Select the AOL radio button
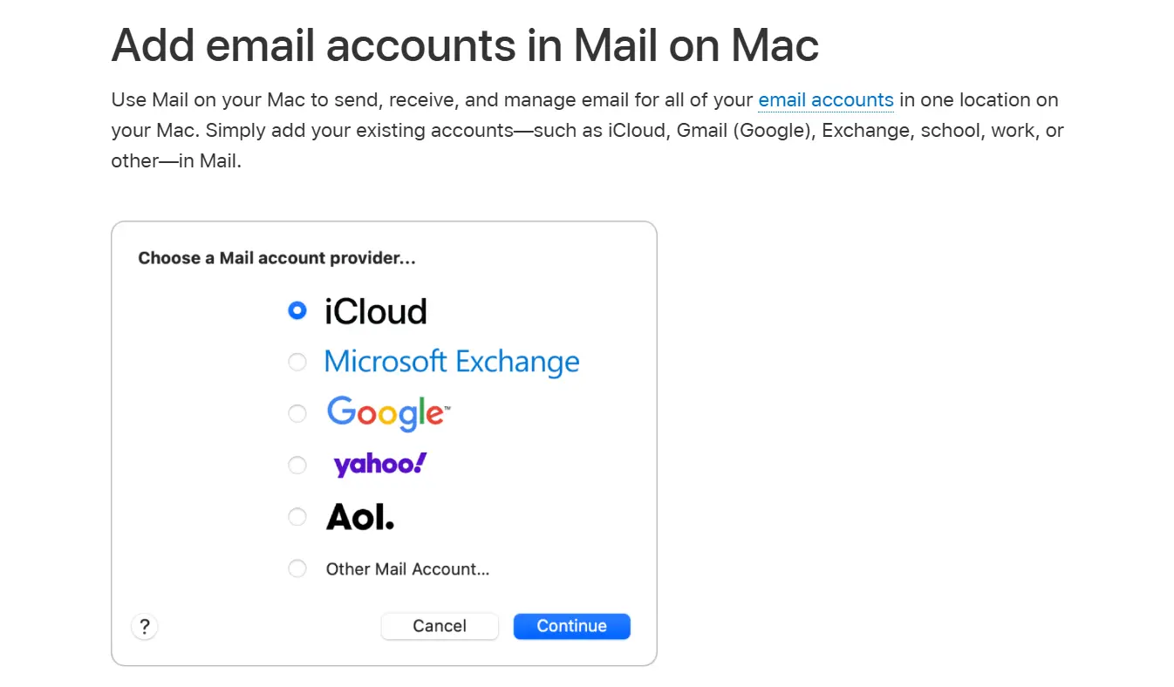Screen dimensions: 1174x687 pyautogui.click(x=297, y=516)
